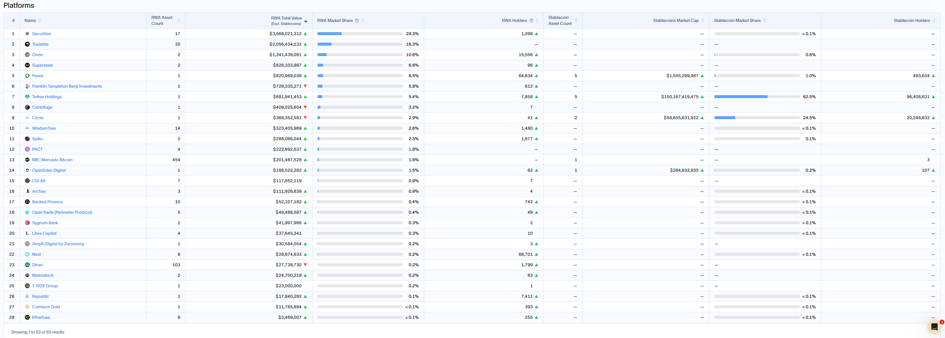Click the Securitize logo icon
Image resolution: width=945 pixels, height=338 pixels.
click(27, 34)
